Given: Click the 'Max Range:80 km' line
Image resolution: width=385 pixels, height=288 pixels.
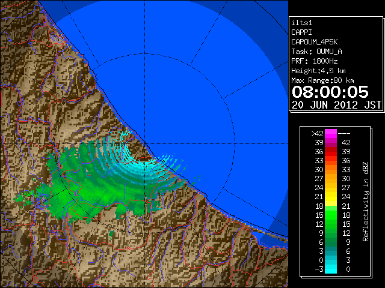Looking at the screenshot, I should tap(322, 80).
